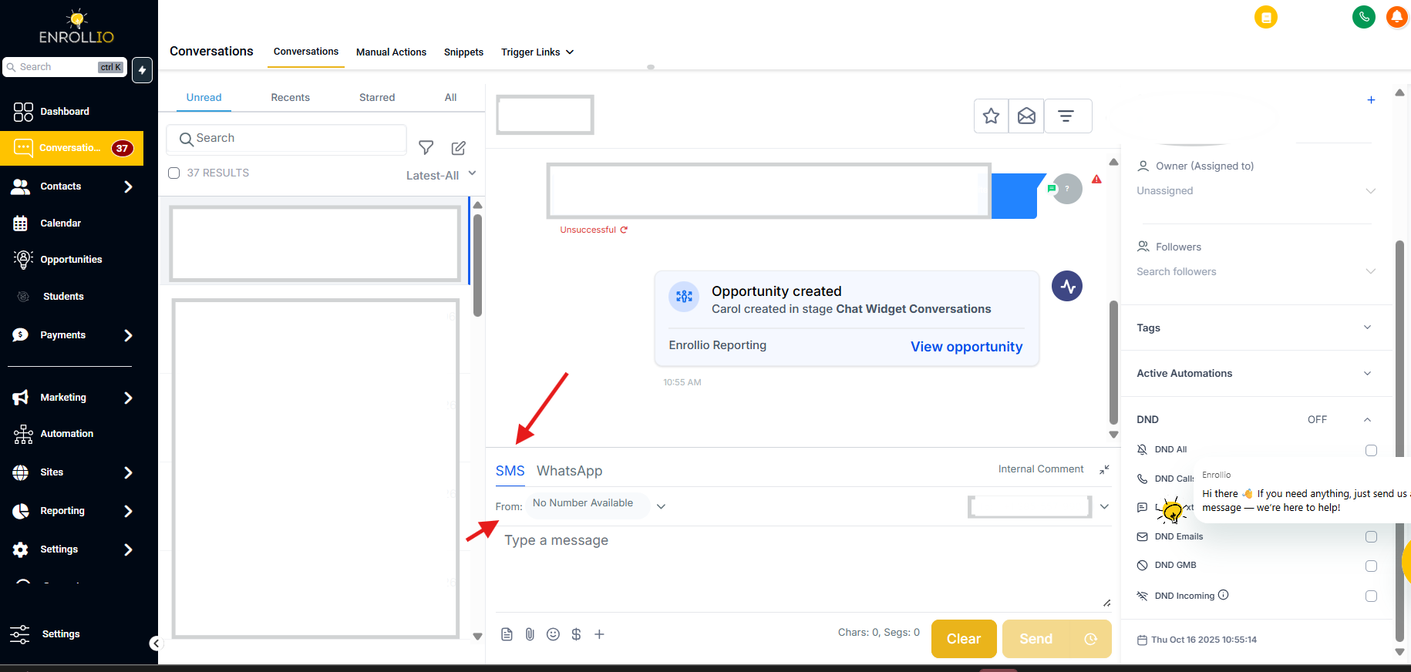Expand the Active Automations section
The image size is (1411, 672).
(1254, 373)
